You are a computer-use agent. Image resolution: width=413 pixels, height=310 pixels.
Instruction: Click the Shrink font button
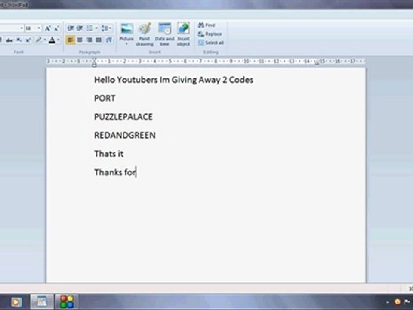56,28
